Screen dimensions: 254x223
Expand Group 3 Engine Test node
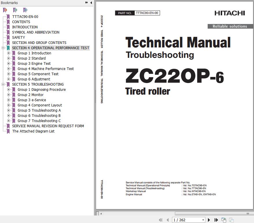(x=8, y=64)
